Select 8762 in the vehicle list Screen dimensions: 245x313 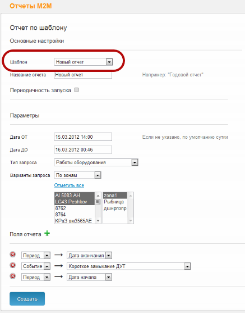[x=75, y=208]
